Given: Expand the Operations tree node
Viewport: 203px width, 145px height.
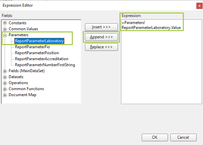Looking at the screenshot, I should click(x=5, y=83).
